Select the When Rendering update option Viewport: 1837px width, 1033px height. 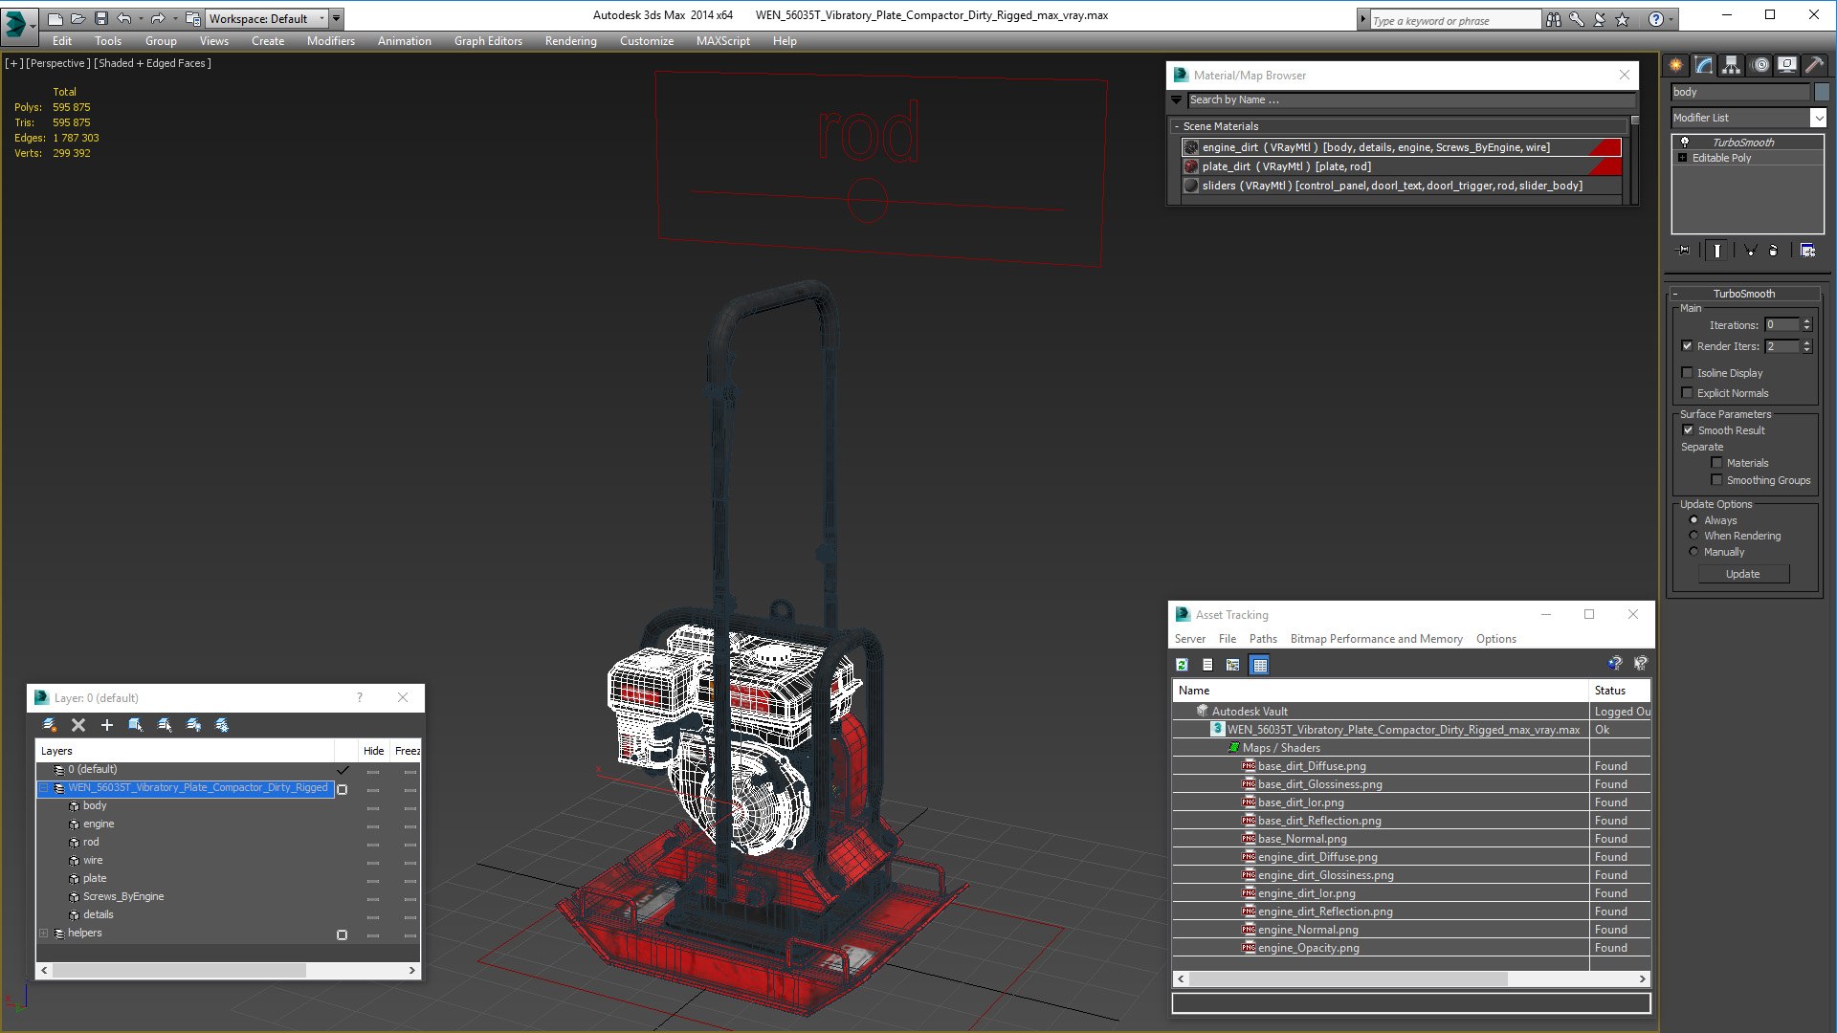click(1694, 536)
